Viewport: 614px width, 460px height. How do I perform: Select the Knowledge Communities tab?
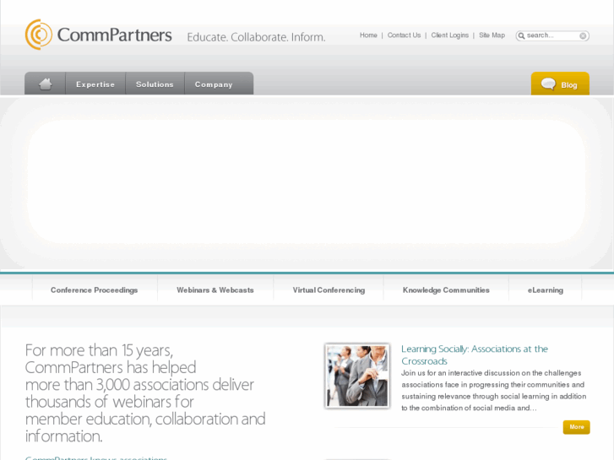[446, 290]
